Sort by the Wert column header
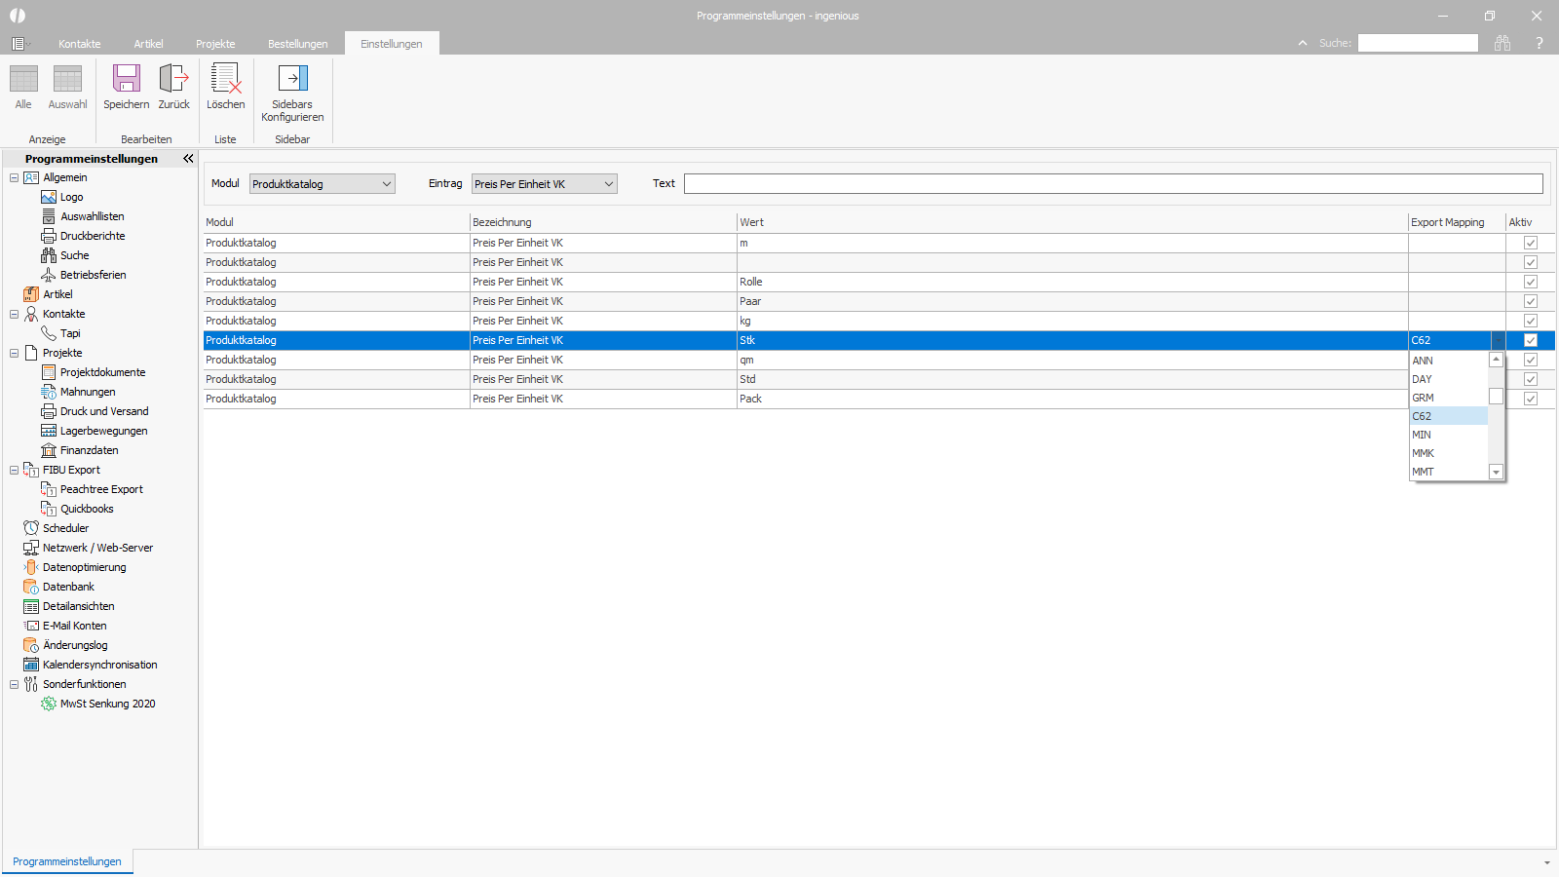This screenshot has width=1559, height=877. 1072,222
